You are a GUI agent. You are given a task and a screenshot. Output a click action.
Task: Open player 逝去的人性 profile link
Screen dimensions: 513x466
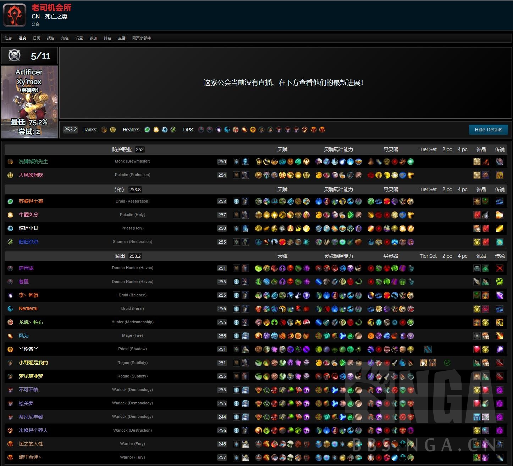(31, 444)
